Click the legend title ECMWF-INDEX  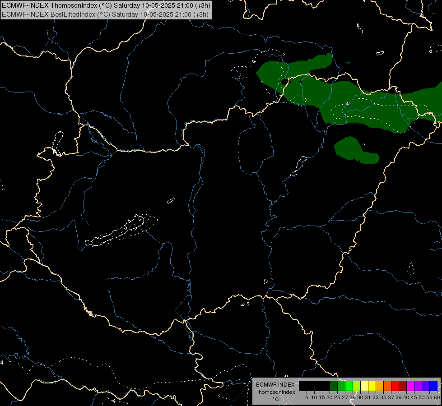pos(275,385)
